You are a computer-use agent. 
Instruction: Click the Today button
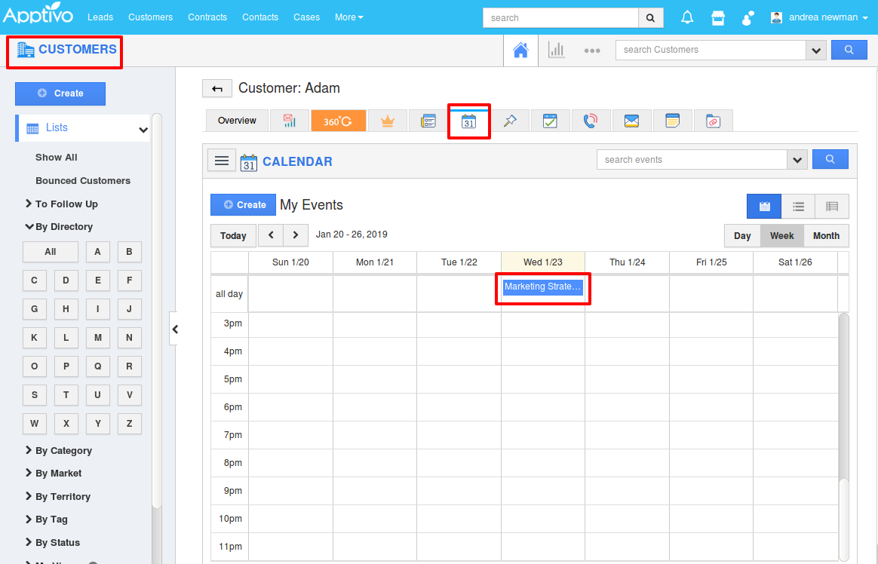pyautogui.click(x=233, y=236)
